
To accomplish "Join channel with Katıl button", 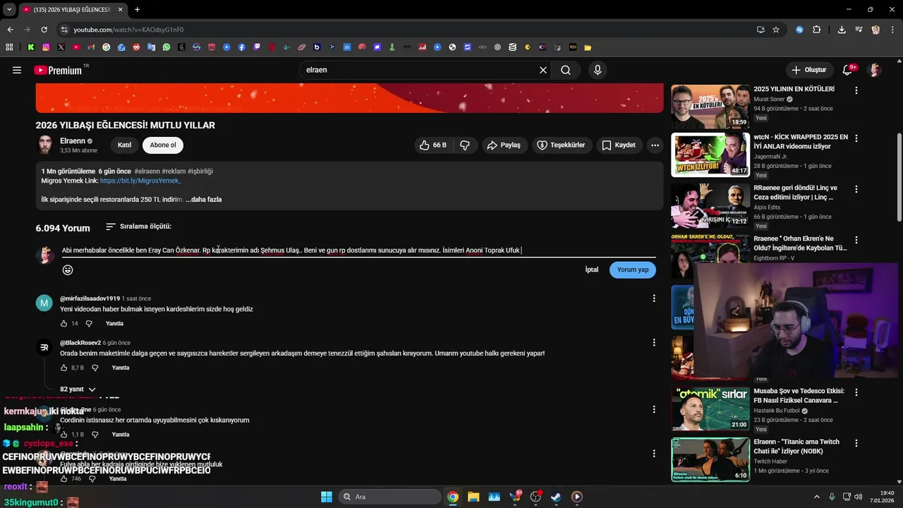I will (x=124, y=145).
